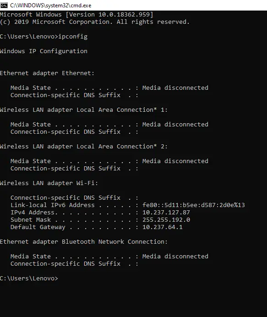Click the Bluetooth Network Connection adapter heading
The image size is (267, 317).
tap(84, 242)
